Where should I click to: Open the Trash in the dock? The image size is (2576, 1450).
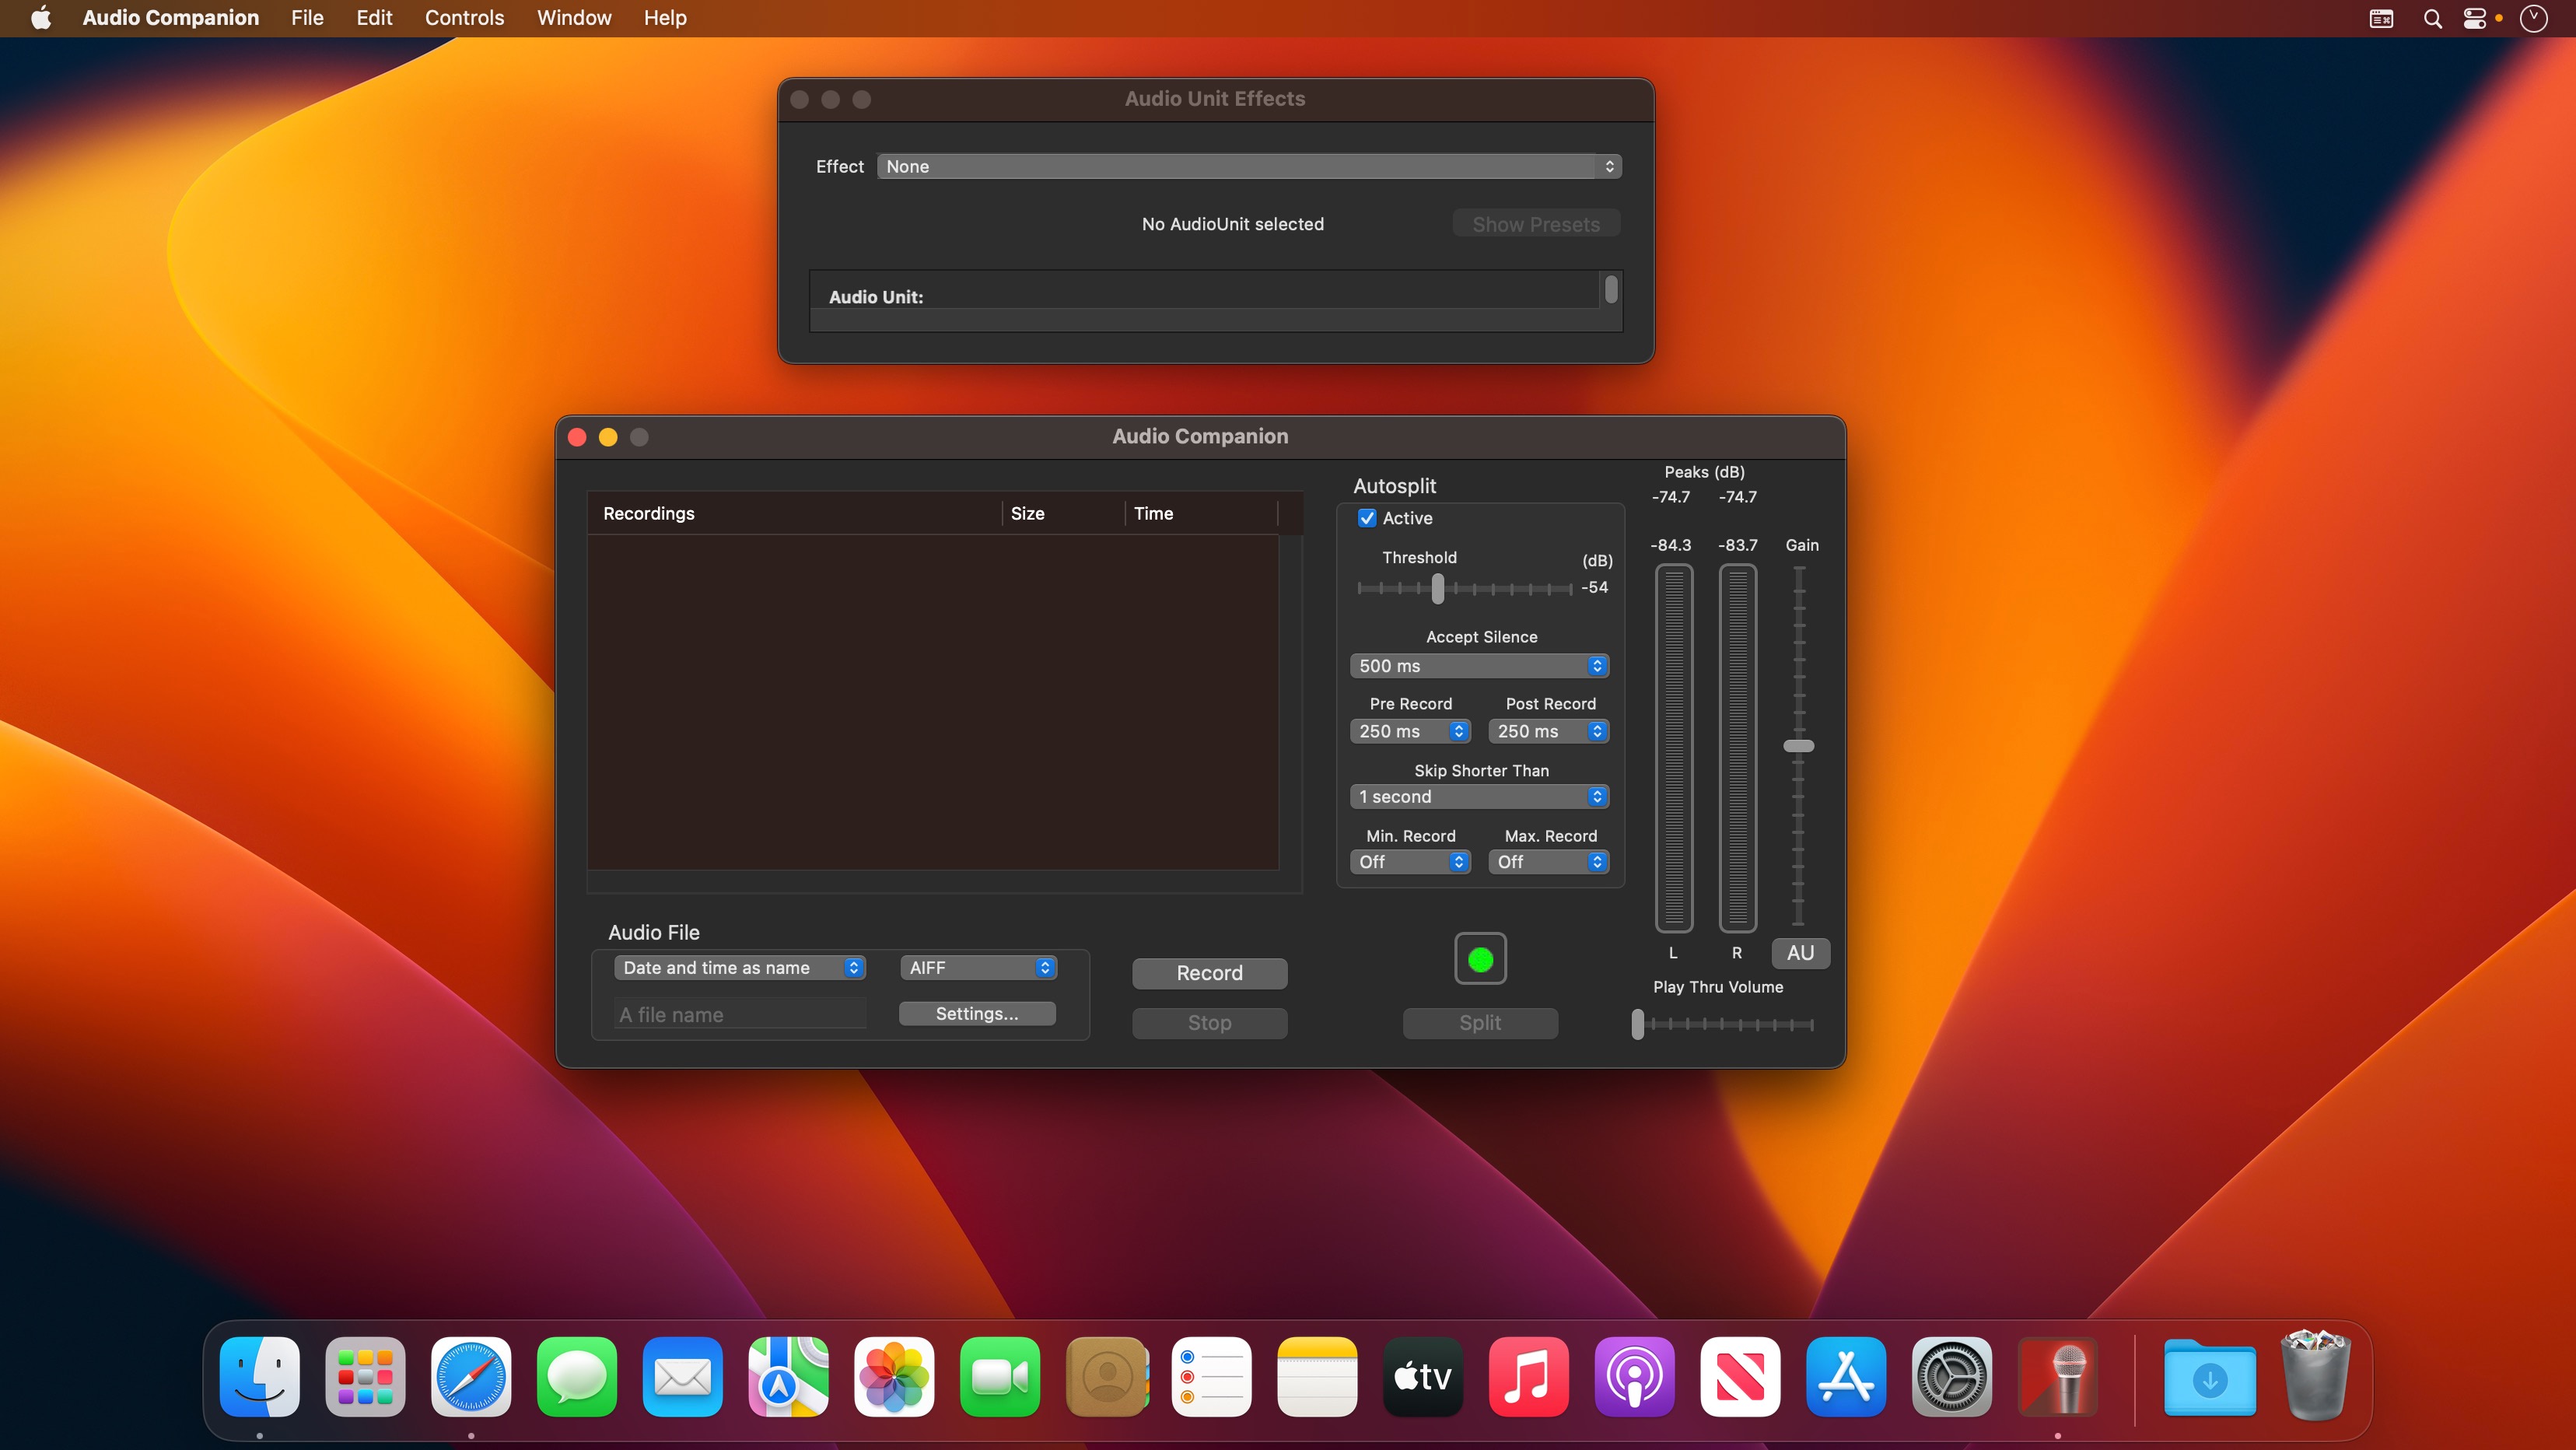(x=2316, y=1375)
